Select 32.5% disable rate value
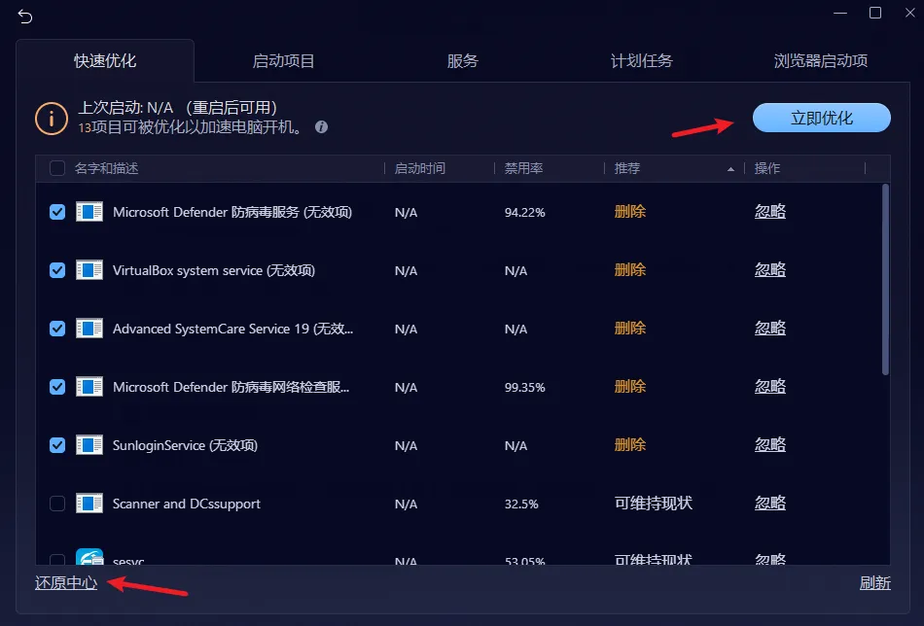This screenshot has height=626, width=924. click(x=521, y=504)
